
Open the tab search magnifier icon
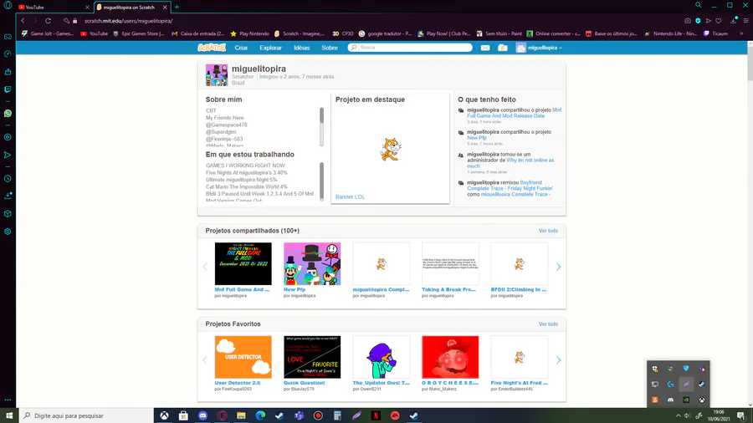699,5
